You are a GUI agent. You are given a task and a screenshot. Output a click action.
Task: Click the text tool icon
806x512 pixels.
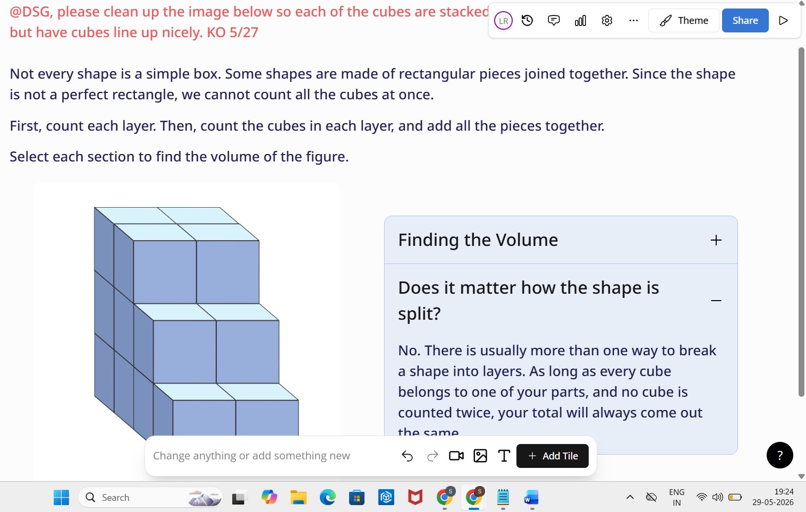[x=504, y=456]
